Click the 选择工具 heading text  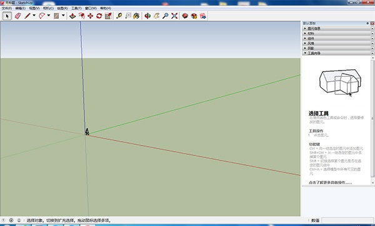[x=319, y=113]
